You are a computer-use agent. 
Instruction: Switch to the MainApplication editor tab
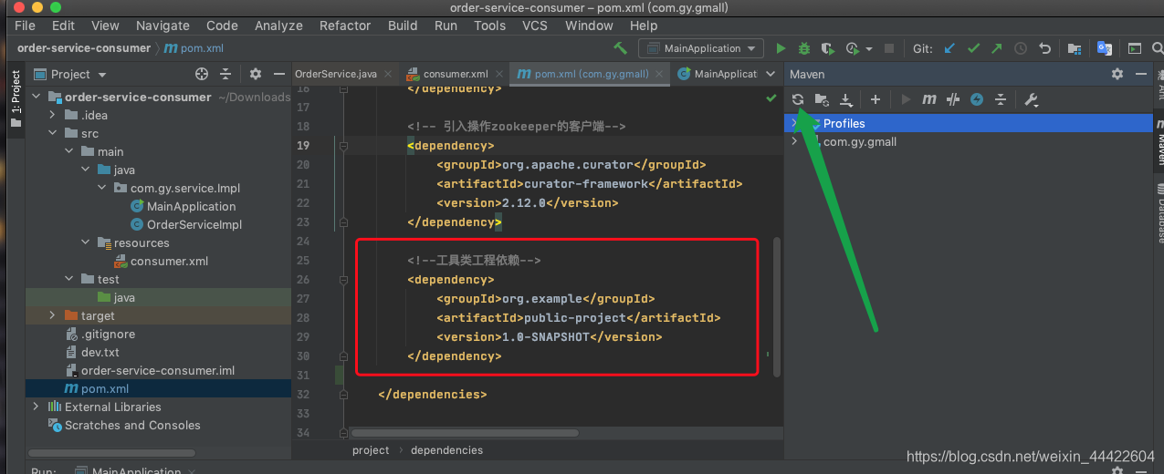click(718, 74)
